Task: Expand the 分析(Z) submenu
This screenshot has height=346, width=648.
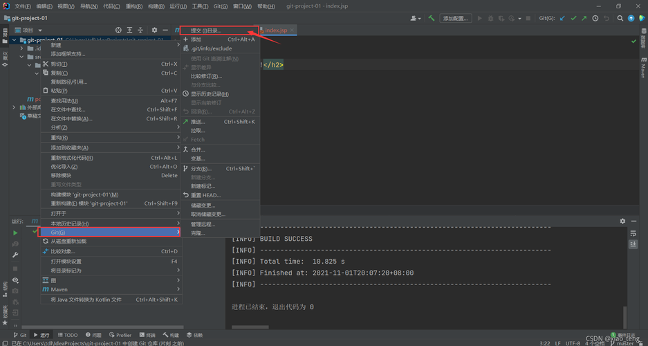Action: pyautogui.click(x=111, y=128)
